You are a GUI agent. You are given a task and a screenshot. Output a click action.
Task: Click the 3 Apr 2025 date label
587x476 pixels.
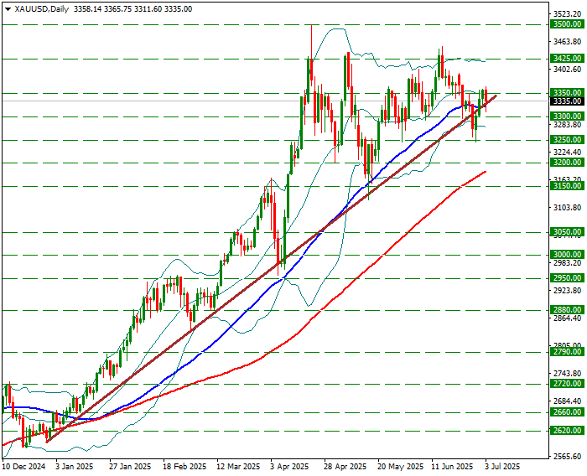tap(290, 467)
